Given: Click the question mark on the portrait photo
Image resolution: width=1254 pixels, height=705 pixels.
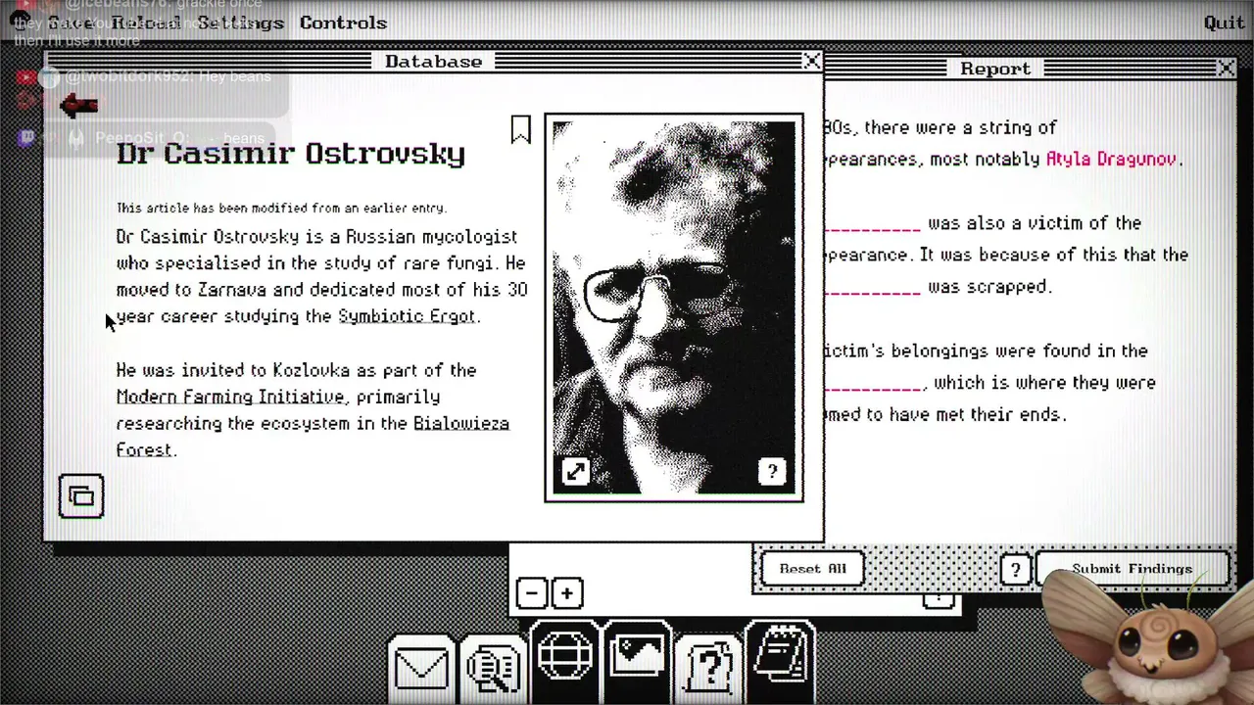Looking at the screenshot, I should coord(772,473).
